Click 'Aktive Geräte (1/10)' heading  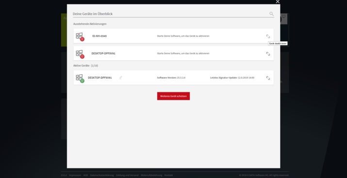(x=85, y=65)
